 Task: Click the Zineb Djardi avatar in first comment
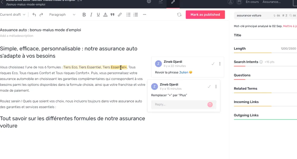(x=158, y=64)
